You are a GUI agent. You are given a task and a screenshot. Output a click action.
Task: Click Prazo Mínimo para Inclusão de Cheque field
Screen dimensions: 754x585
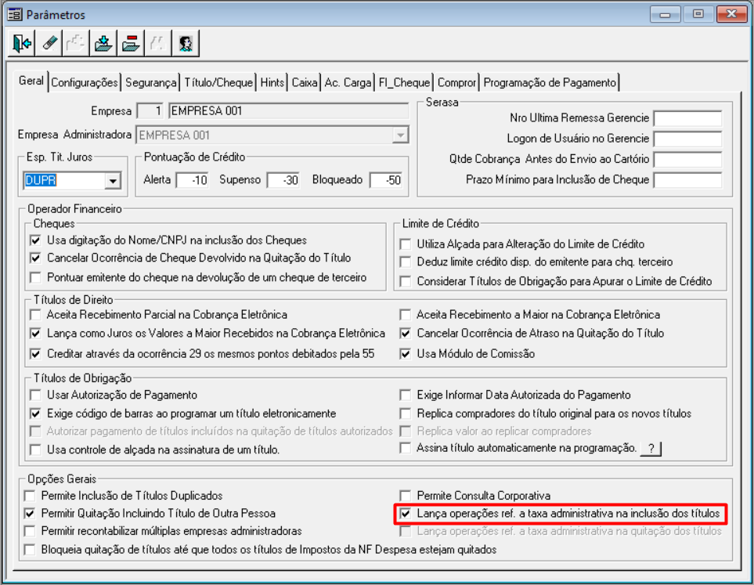(687, 180)
